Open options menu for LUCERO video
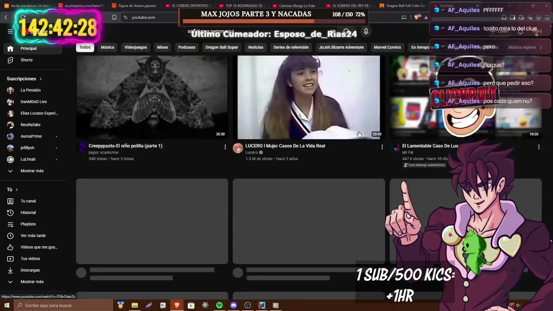Image resolution: width=553 pixels, height=311 pixels. pyautogui.click(x=382, y=147)
